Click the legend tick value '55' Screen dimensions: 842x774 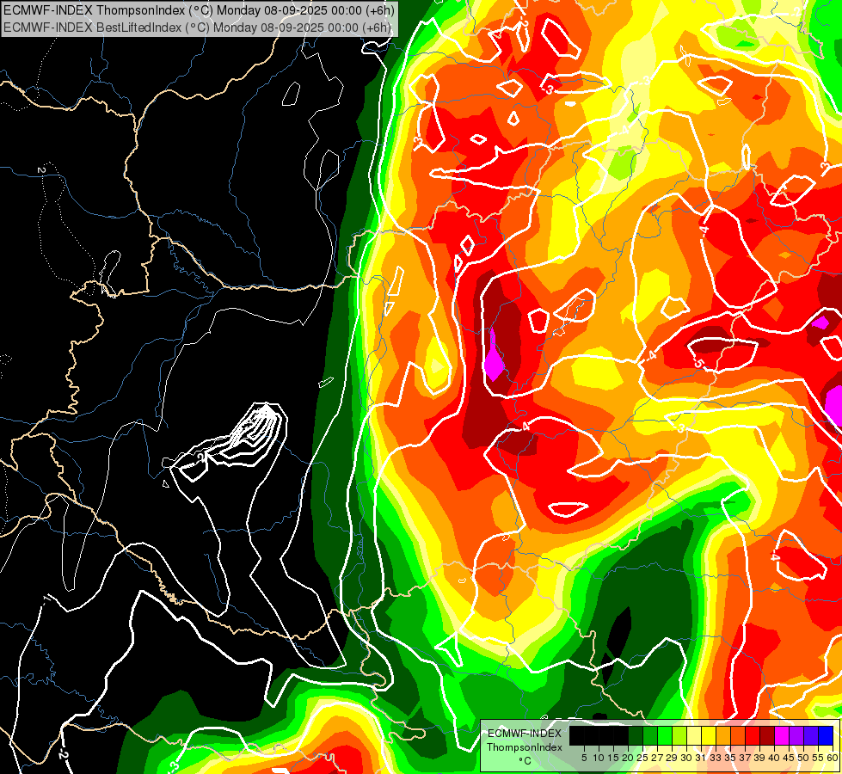818,758
